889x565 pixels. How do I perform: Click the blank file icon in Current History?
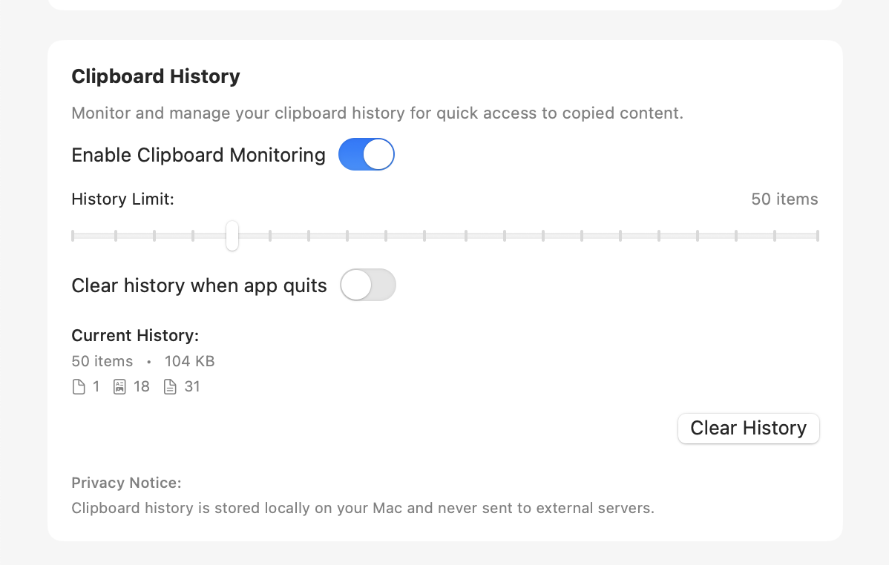pos(78,387)
